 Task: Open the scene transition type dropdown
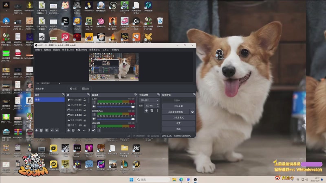pyautogui.click(x=149, y=100)
